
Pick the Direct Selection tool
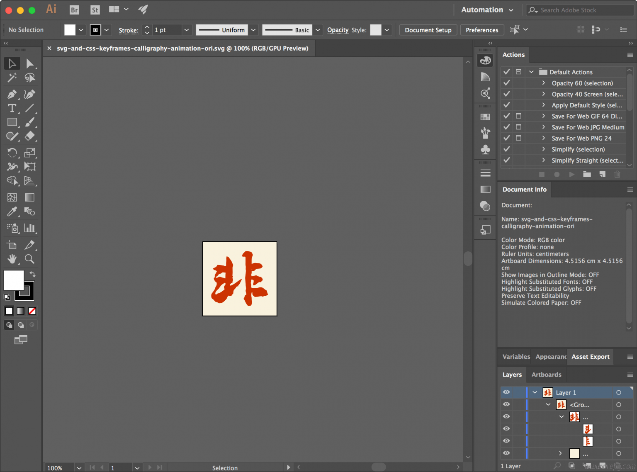tap(29, 63)
